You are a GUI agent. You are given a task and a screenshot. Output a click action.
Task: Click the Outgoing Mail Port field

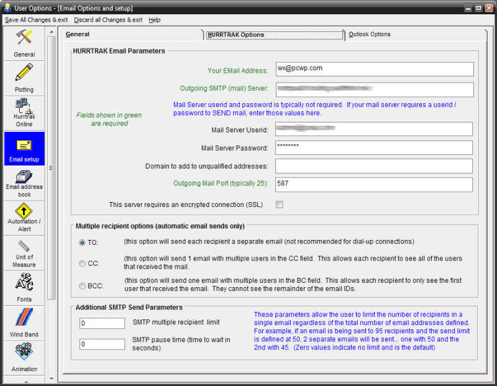(x=373, y=185)
